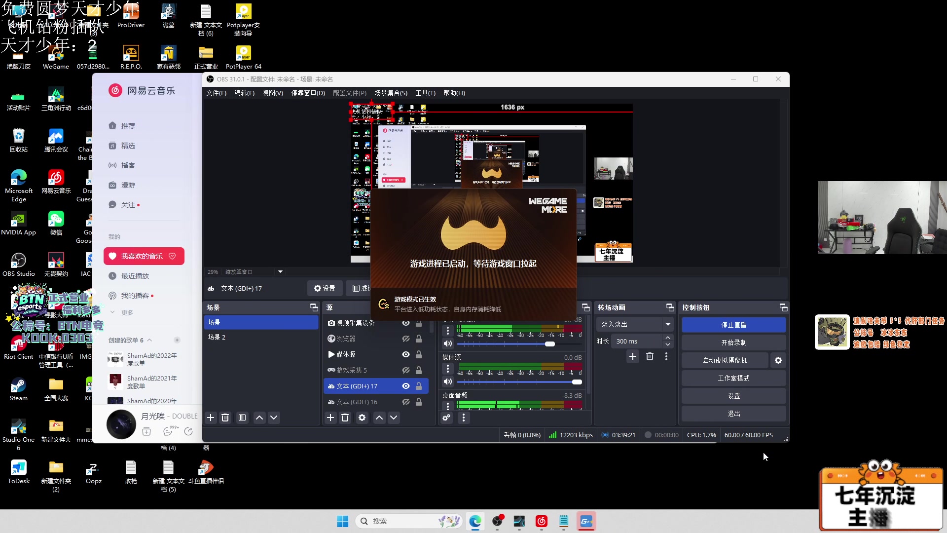
Task: Open 我喜欢的音乐 in NetEase sidebar
Action: (x=144, y=256)
